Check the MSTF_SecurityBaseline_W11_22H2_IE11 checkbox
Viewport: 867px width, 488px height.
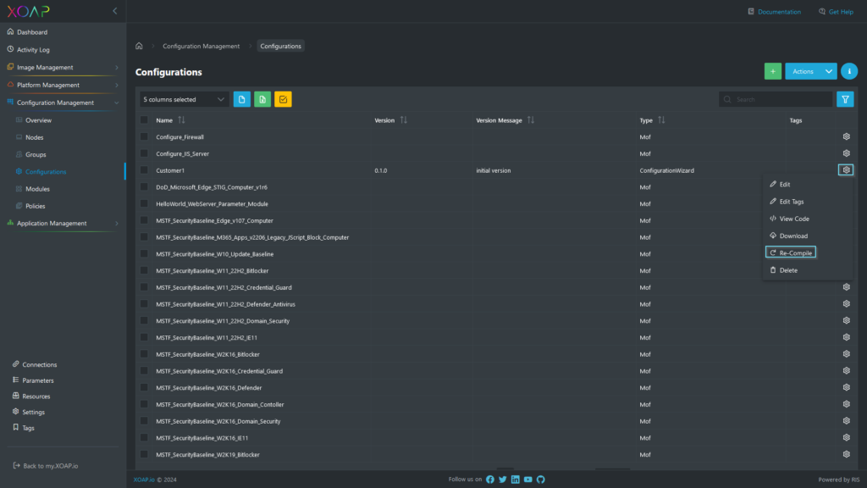144,337
